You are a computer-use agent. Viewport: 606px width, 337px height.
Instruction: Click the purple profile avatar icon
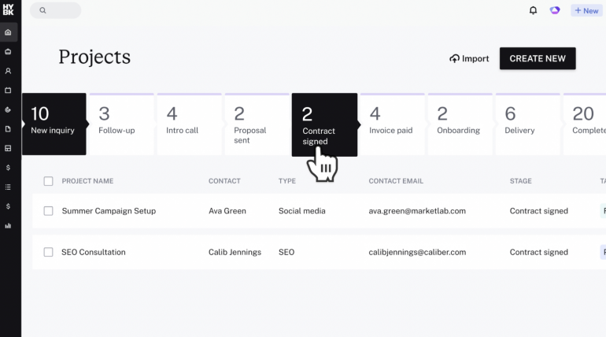[555, 10]
